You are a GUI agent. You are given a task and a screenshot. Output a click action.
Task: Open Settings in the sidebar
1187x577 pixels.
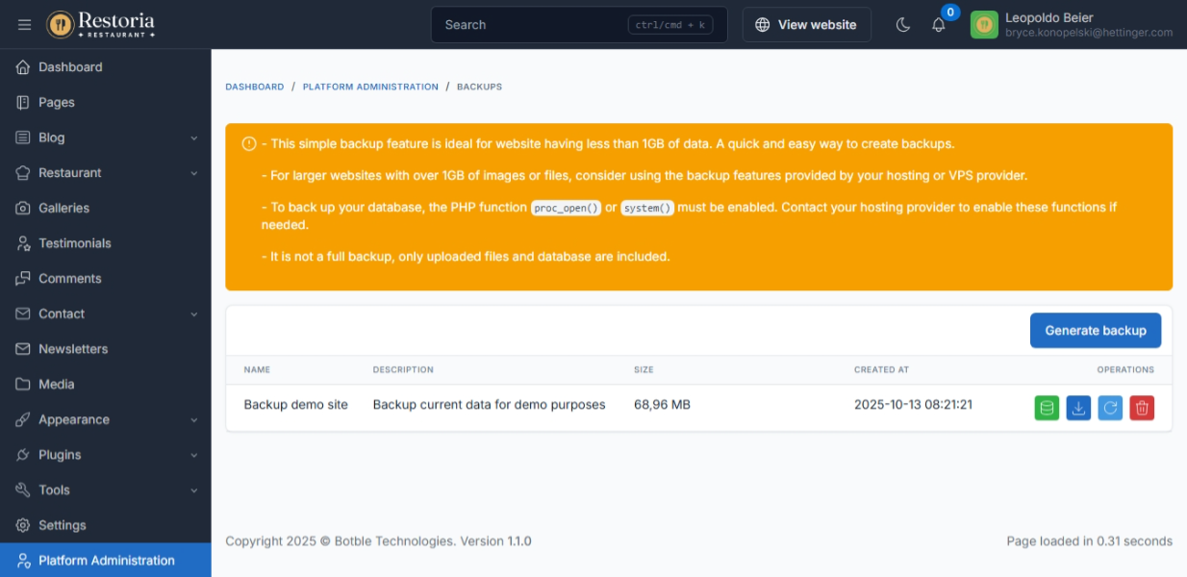(62, 525)
